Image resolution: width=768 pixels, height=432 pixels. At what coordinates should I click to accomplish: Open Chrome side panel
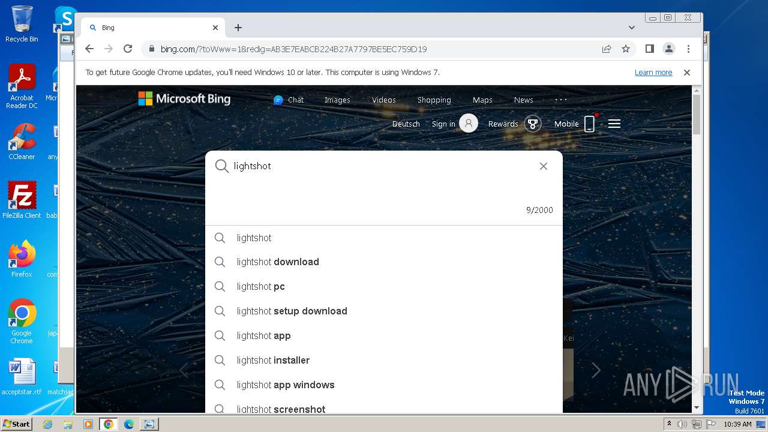(x=649, y=49)
